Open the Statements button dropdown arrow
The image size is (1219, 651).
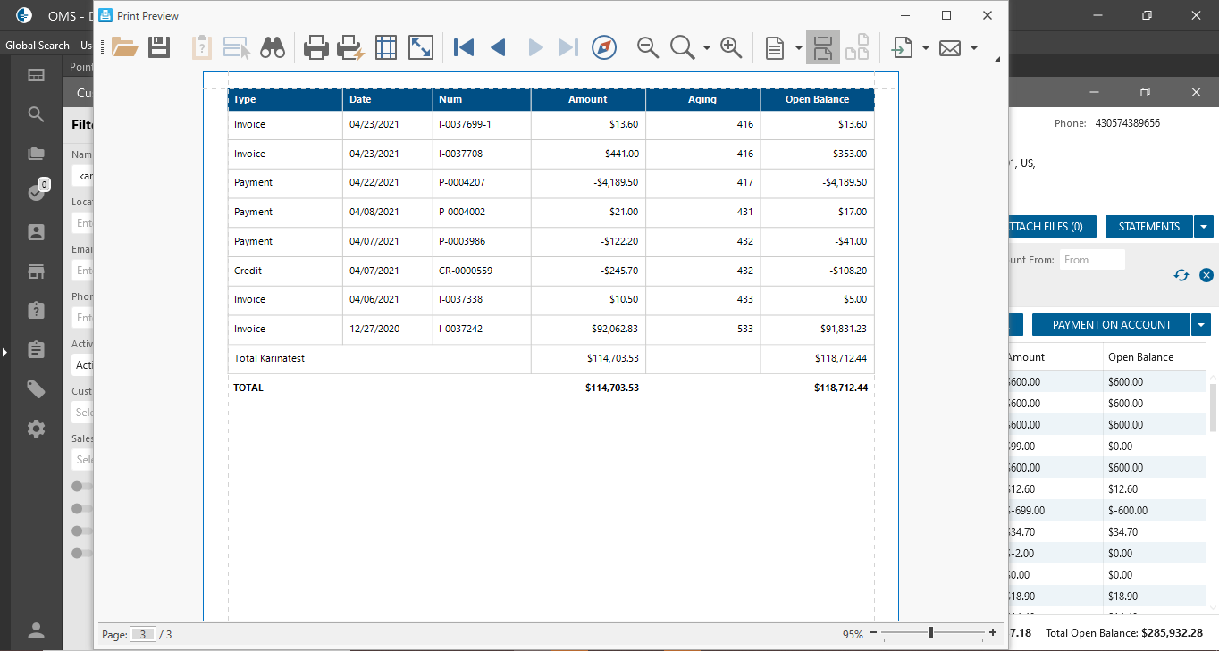point(1205,227)
